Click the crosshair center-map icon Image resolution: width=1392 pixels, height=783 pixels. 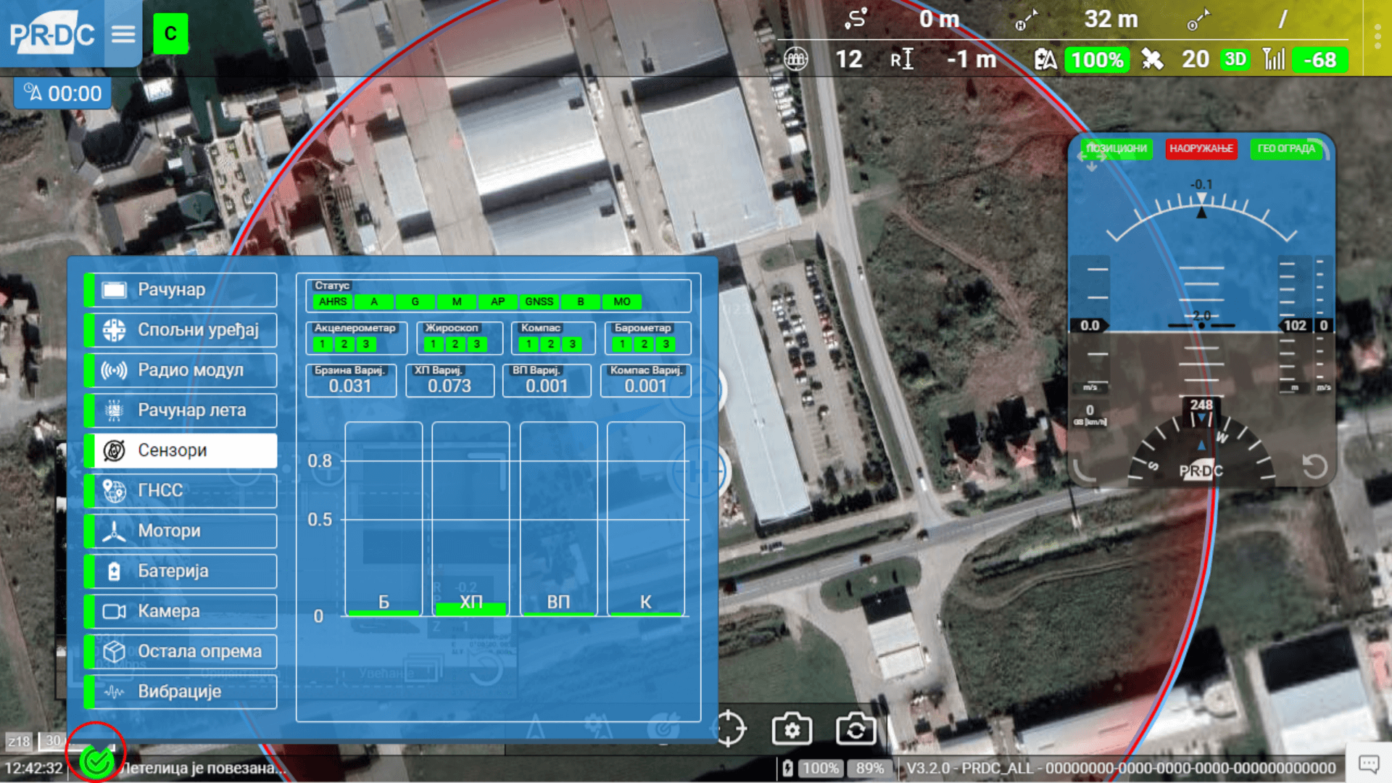[730, 729]
